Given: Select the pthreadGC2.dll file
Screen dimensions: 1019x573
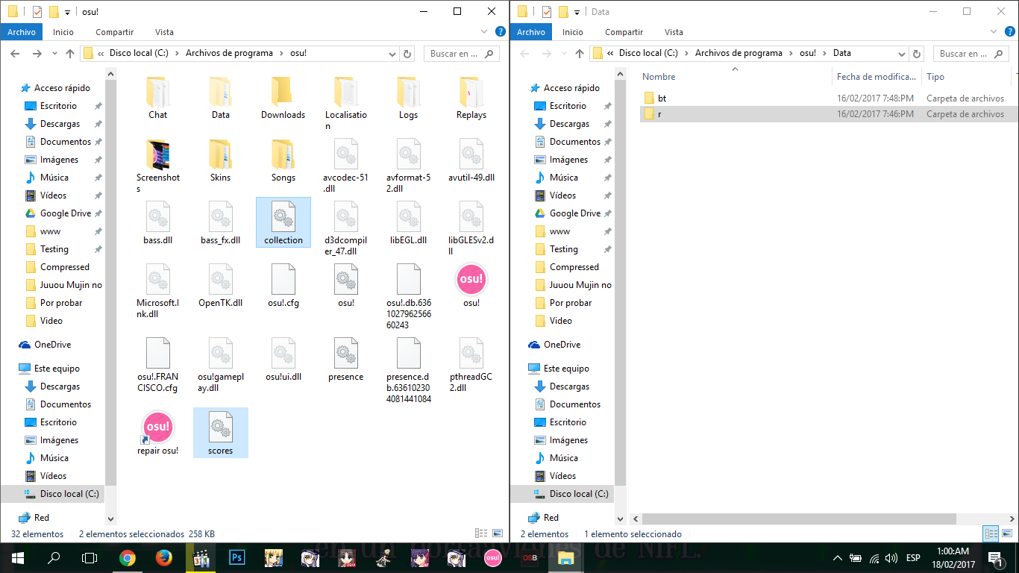Looking at the screenshot, I should [471, 365].
